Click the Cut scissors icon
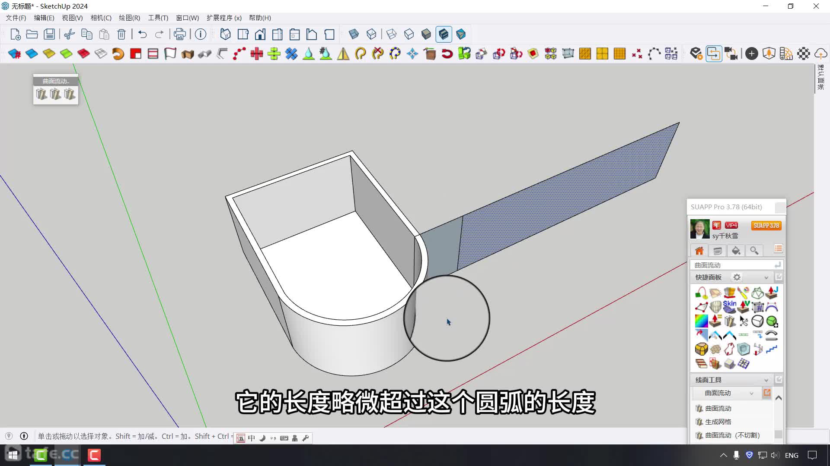 click(70, 34)
